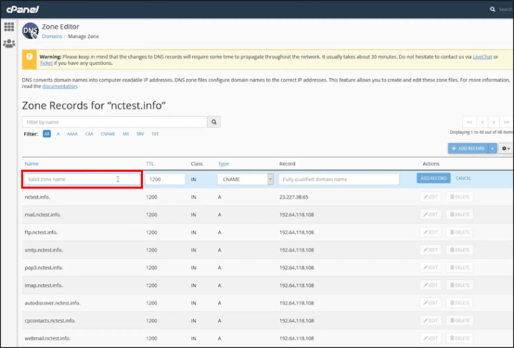Image resolution: width=514 pixels, height=348 pixels.
Task: Select the autodiscover.nctest.info. name cell
Action: pos(52,303)
